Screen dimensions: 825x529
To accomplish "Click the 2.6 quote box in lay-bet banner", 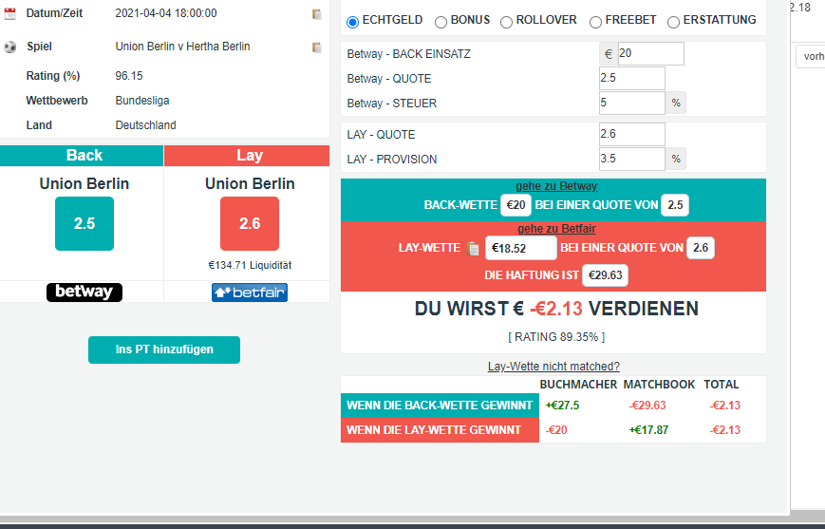I will coord(701,248).
